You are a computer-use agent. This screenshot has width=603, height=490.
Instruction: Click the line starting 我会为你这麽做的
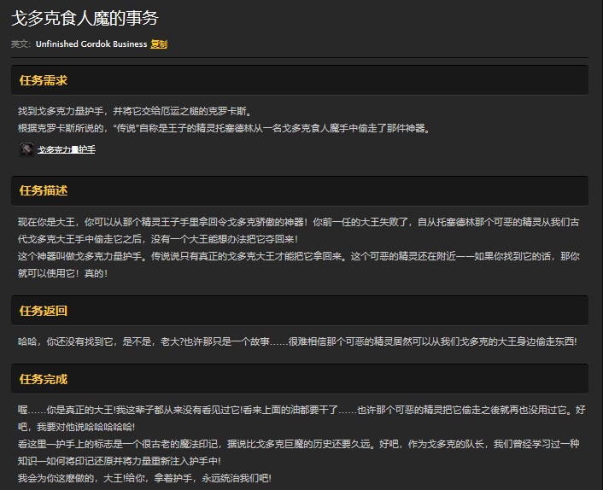coord(144,478)
